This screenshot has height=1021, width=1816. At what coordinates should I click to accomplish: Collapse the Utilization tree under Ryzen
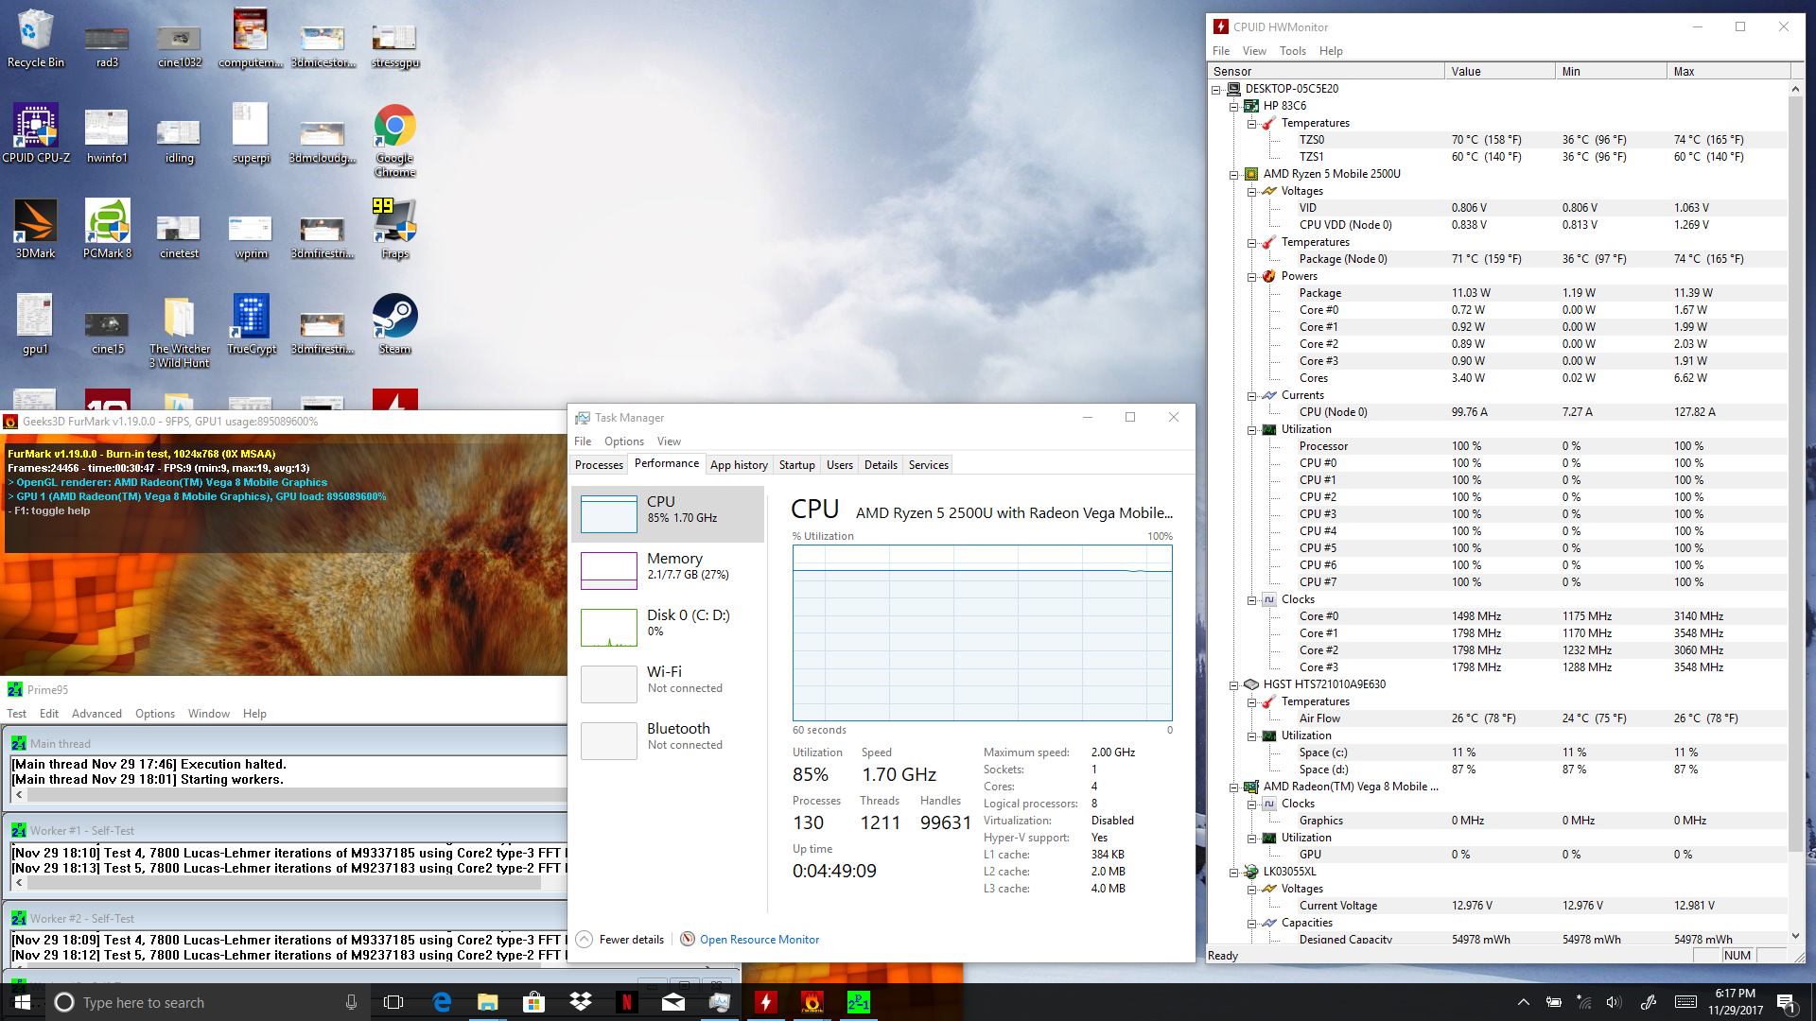(1251, 429)
